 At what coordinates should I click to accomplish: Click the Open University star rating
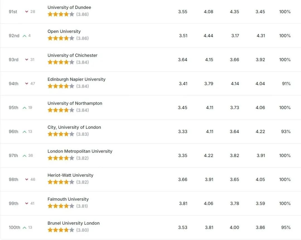coord(61,38)
